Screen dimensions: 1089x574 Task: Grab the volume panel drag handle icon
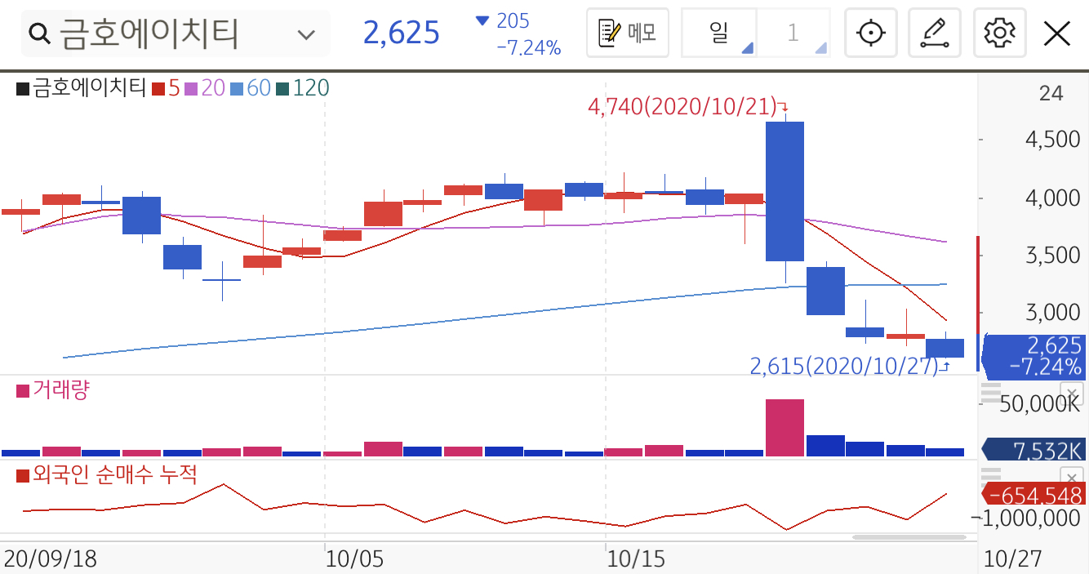coord(990,392)
